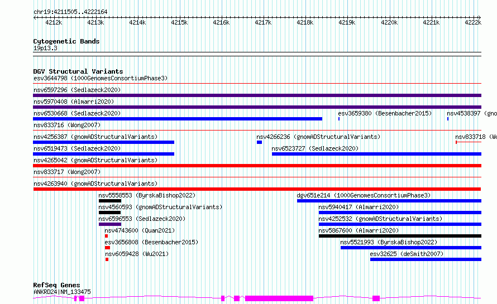Screen dimensions: 497x304
Task: Click the esv3644798 variant label
Action: 100,78
